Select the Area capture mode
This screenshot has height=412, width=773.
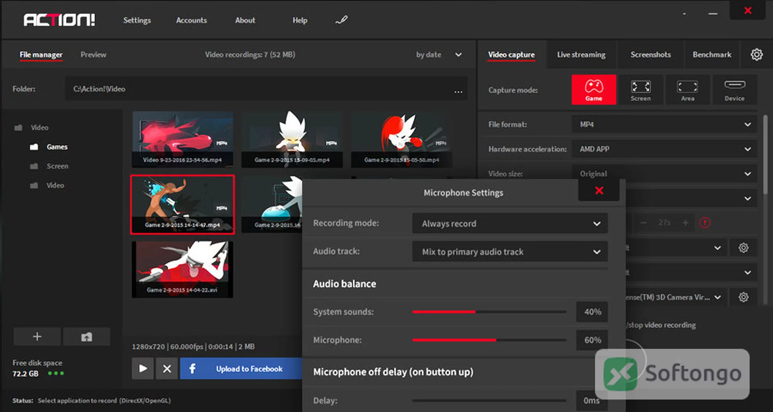click(x=687, y=90)
